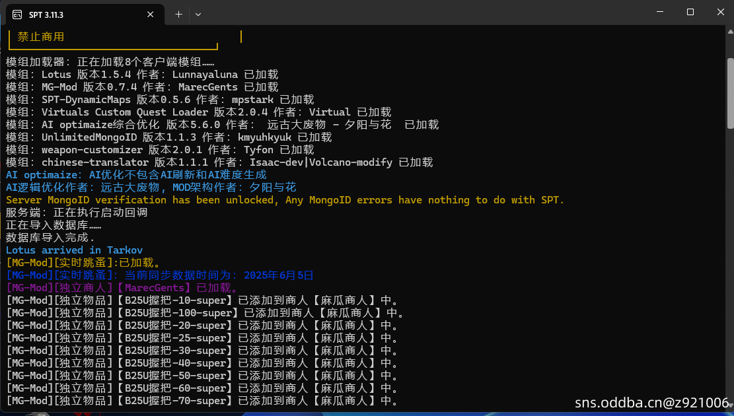This screenshot has height=416, width=734.
Task: Click blue line 'AI optimaize: AI优化不包含AI刷新'
Action: point(135,175)
